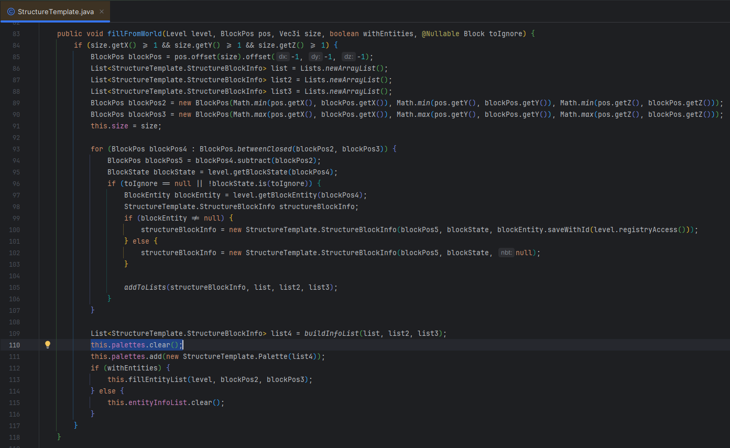Click the fillFromWorld method name
This screenshot has width=730, height=448.
coord(134,34)
